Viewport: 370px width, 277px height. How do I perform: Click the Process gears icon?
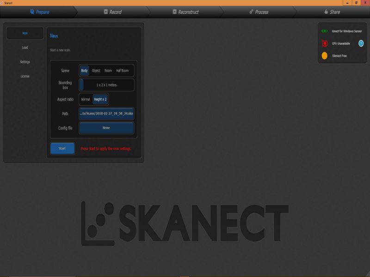[251, 12]
